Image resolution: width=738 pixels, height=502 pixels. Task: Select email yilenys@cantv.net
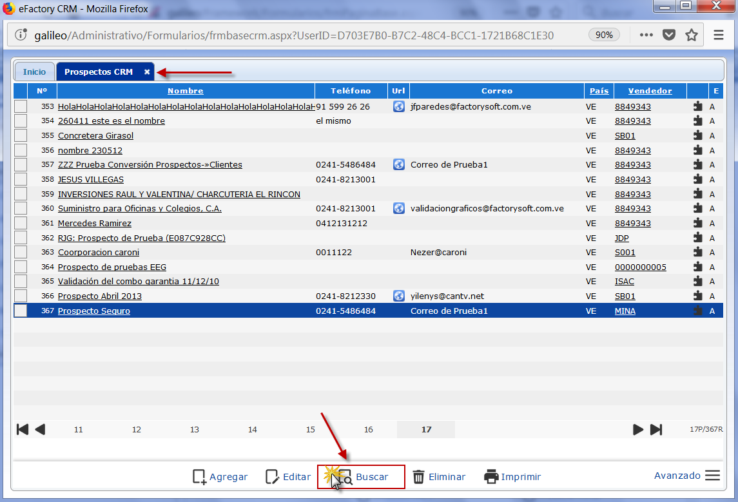pos(447,296)
